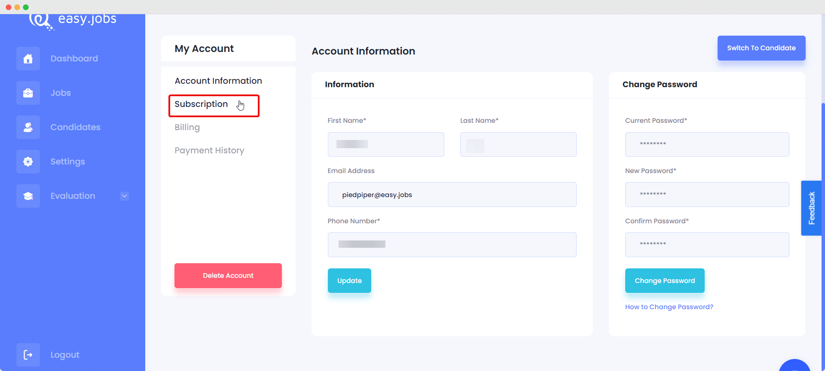This screenshot has width=825, height=371.
Task: Select the Evaluation layers icon
Action: pos(27,196)
